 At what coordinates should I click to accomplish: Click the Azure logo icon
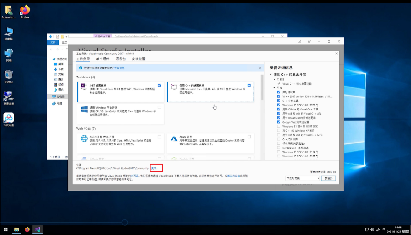tap(174, 139)
